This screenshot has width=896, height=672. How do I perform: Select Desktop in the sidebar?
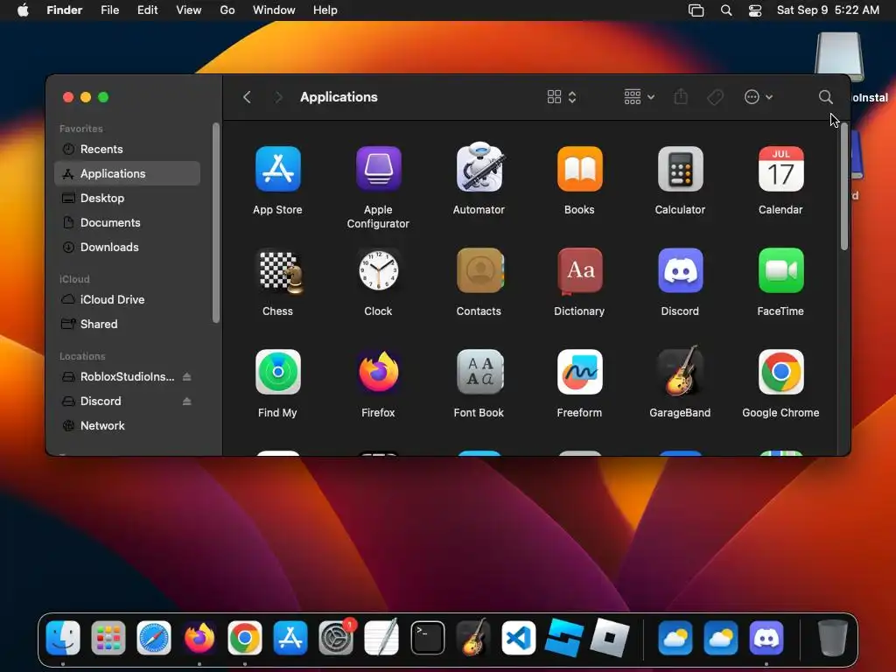tap(127, 199)
